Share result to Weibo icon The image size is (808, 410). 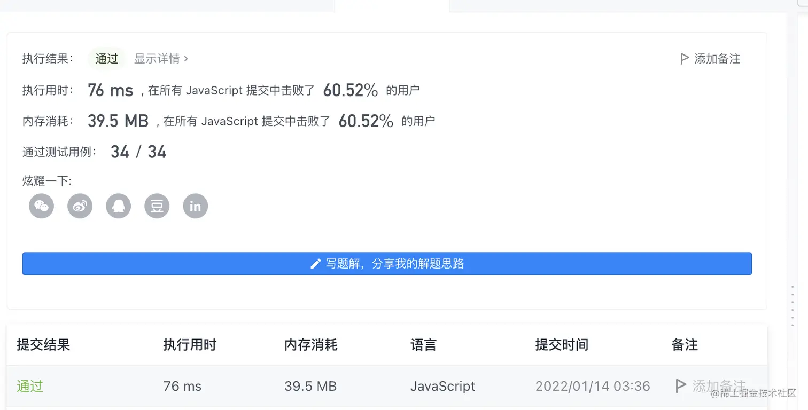pos(80,206)
